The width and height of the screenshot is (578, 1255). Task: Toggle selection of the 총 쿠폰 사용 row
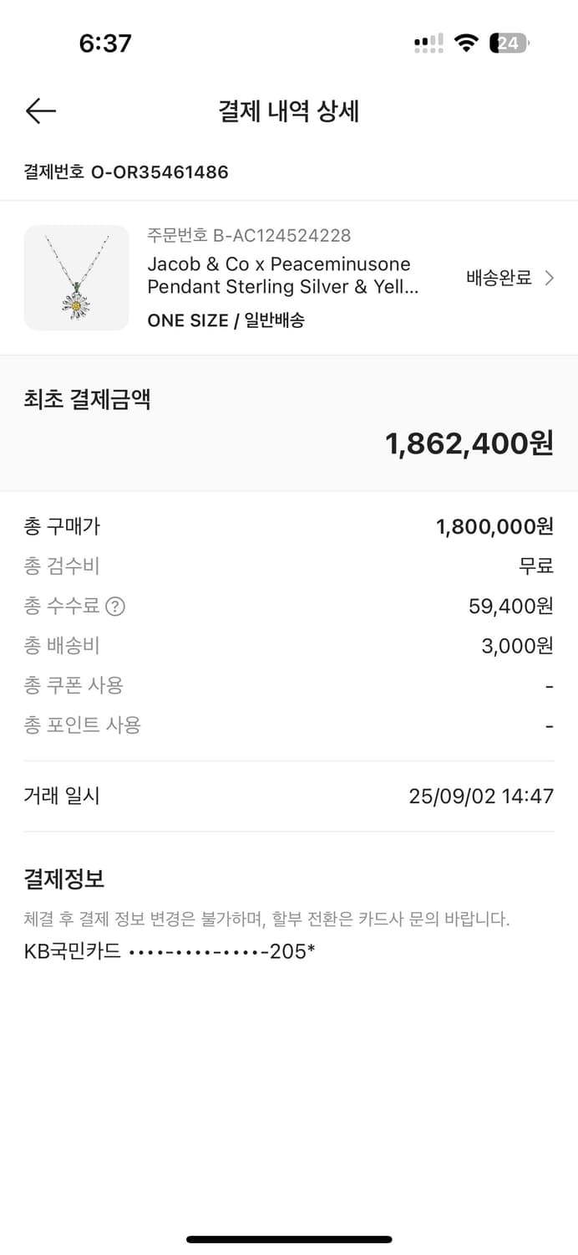click(x=289, y=685)
